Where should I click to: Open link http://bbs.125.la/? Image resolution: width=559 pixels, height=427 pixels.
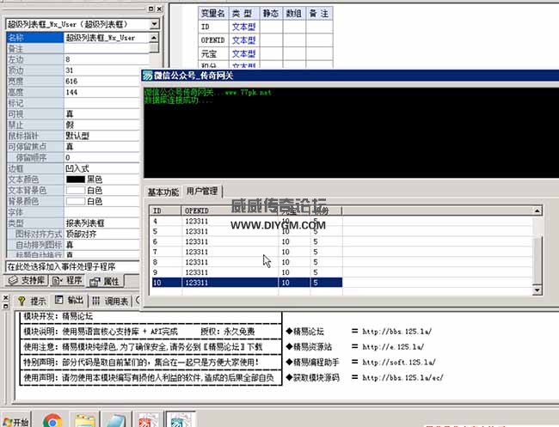click(x=396, y=332)
